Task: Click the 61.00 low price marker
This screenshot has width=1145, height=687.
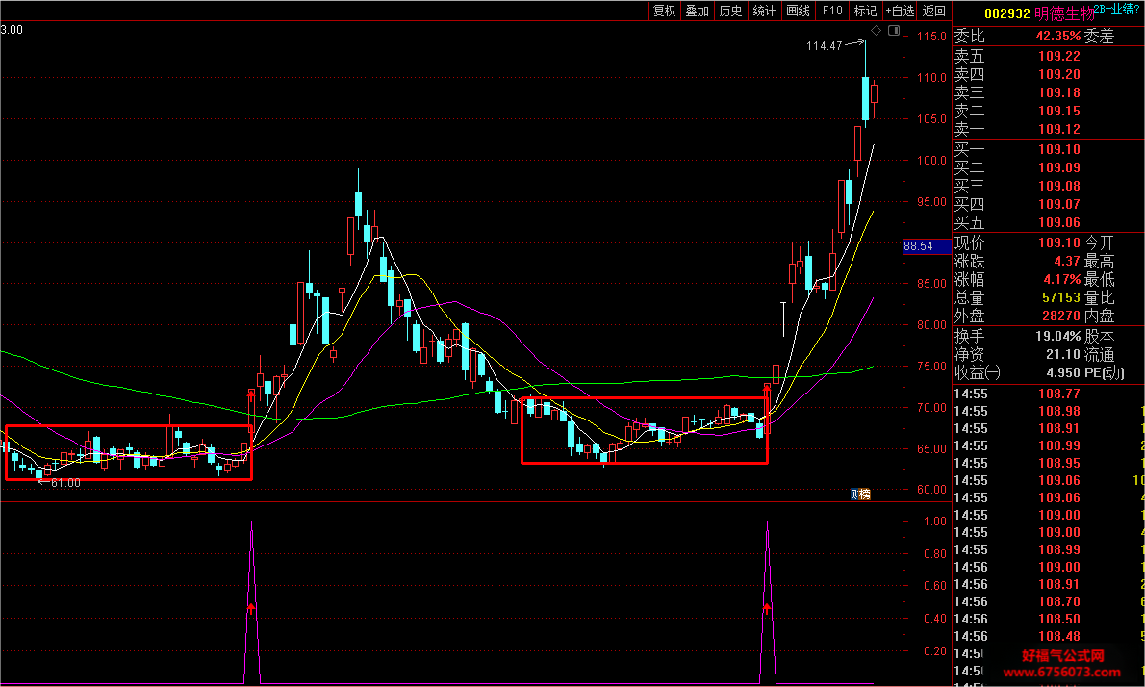Action: click(65, 483)
